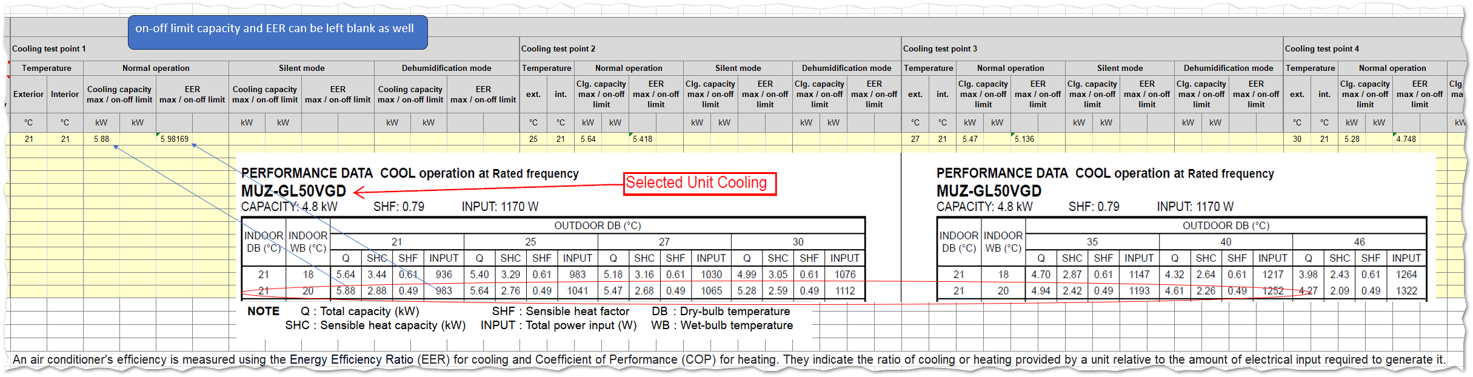
Task: Select 'Normal operation' header under Cooling test point 1
Action: (156, 68)
